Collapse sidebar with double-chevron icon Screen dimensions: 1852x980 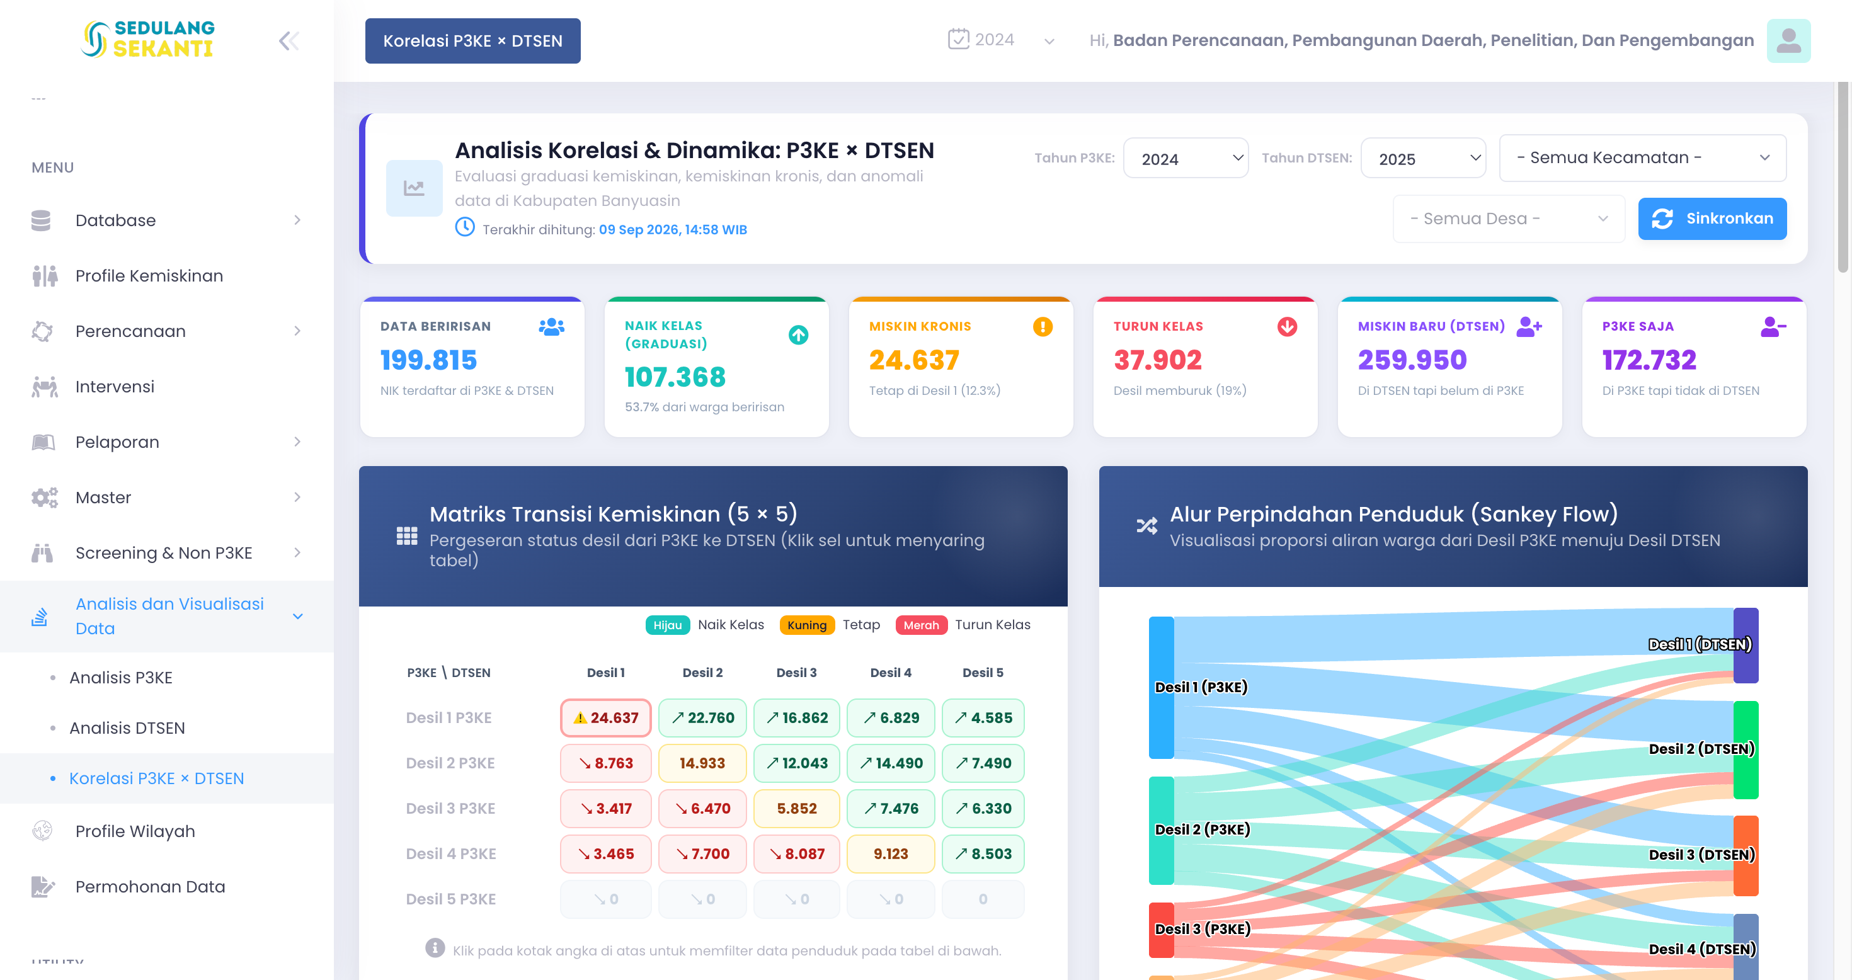(289, 41)
